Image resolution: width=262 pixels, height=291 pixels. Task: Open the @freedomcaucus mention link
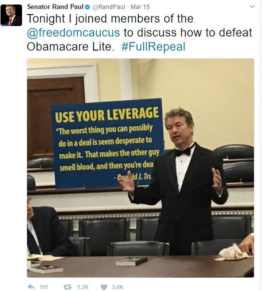pos(73,33)
